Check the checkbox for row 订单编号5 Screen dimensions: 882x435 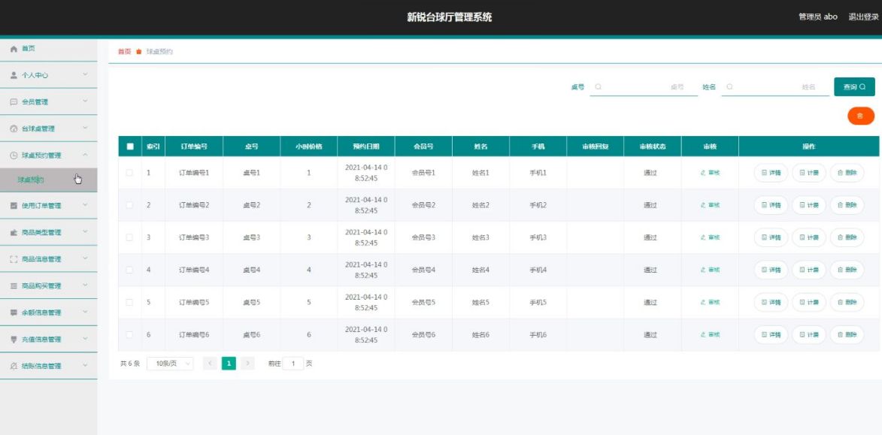pyautogui.click(x=129, y=302)
